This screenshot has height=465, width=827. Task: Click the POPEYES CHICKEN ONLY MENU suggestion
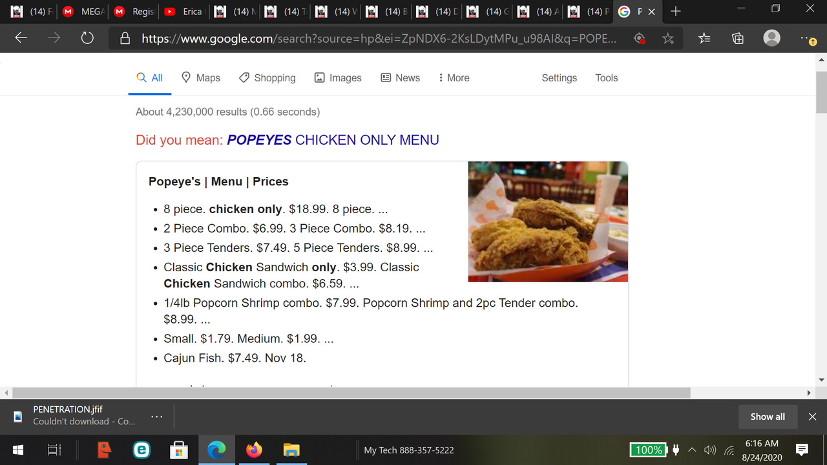tap(333, 140)
